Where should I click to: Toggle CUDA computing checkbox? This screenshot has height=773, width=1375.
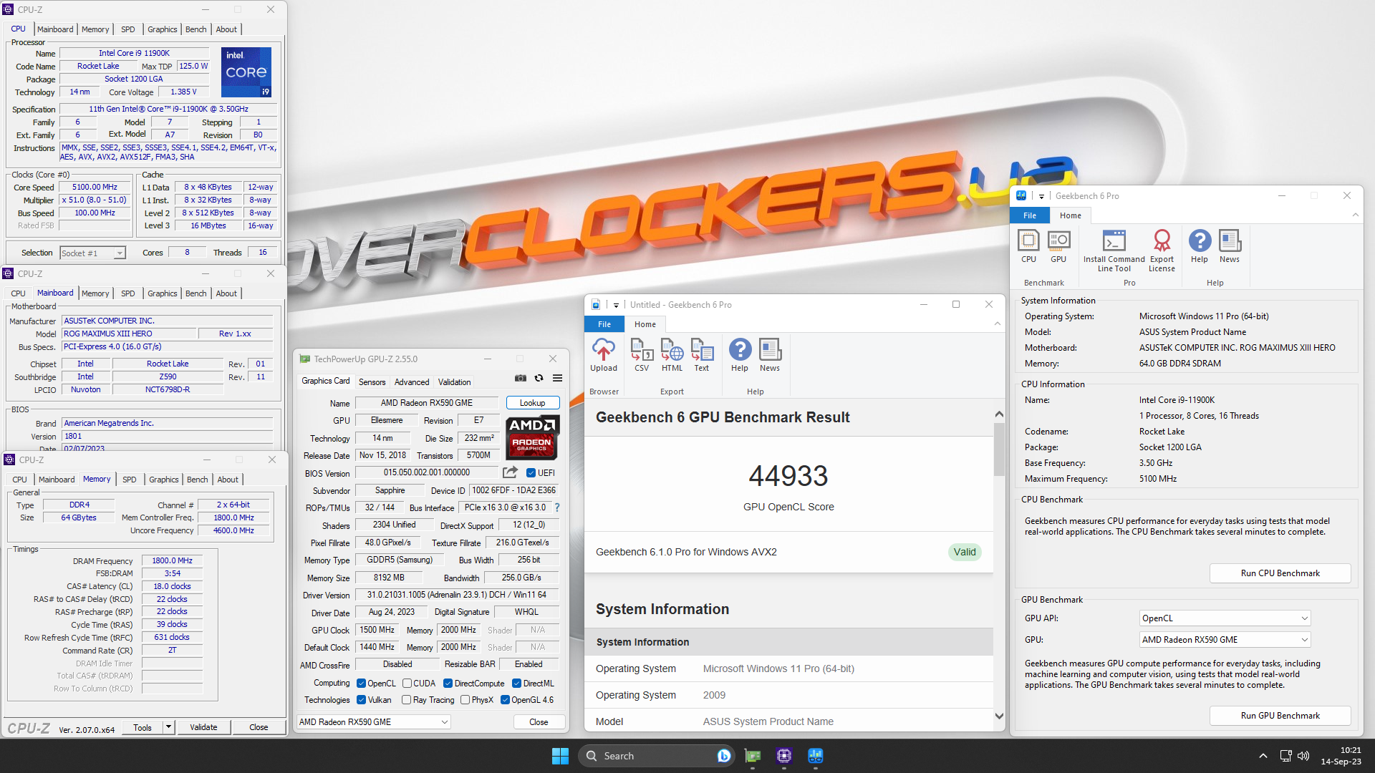point(407,684)
